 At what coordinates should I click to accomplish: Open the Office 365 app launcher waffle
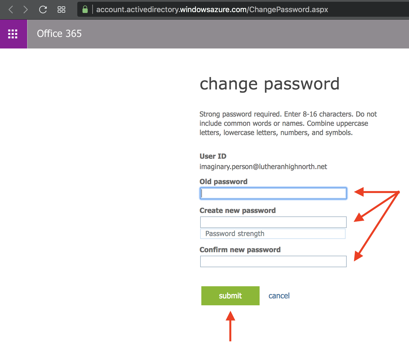13,34
